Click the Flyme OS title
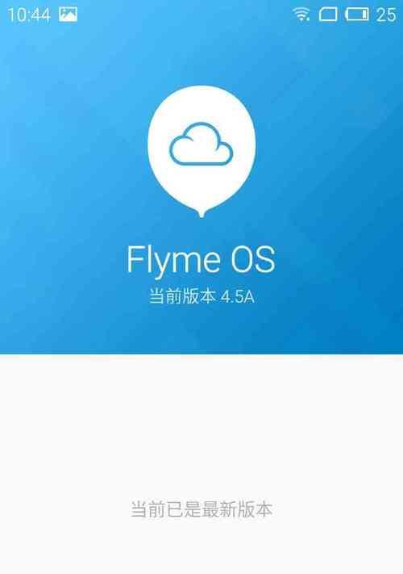403x574 pixels. point(201,260)
